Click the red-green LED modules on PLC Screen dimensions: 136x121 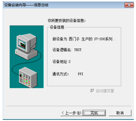pos(27,80)
